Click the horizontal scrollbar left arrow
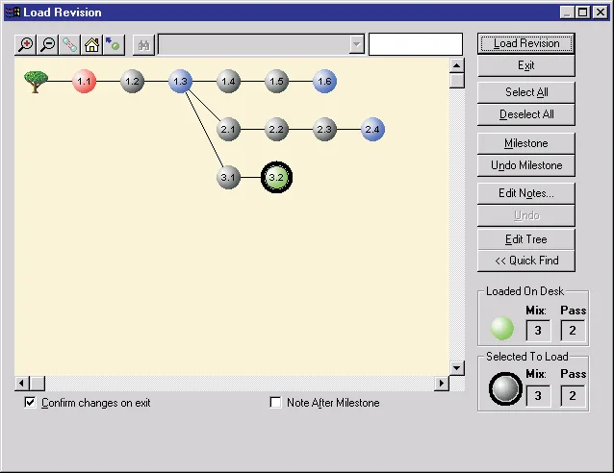This screenshot has width=614, height=473. tap(22, 383)
